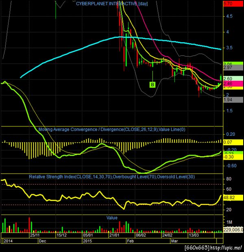Select the yellow -0.30 MACD signal value
244x252 pixels.
coord(233,157)
